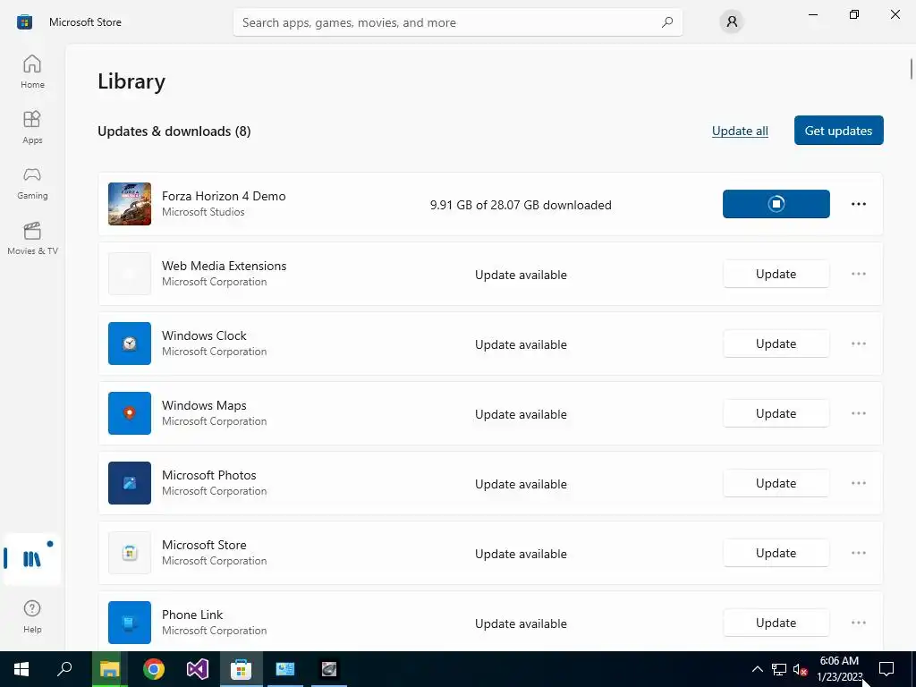Click the Windows Maps title
Image resolution: width=916 pixels, height=687 pixels.
point(204,405)
